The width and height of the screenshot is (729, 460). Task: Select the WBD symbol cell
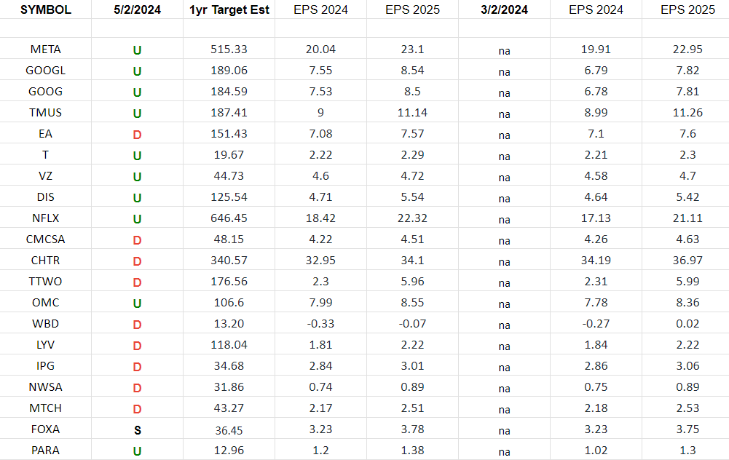click(x=46, y=324)
